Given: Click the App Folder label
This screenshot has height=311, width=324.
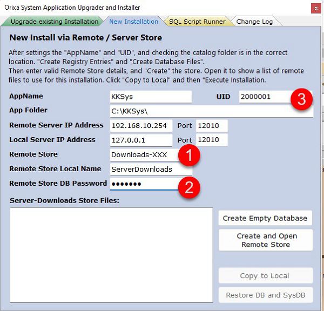Looking at the screenshot, I should 28,110.
